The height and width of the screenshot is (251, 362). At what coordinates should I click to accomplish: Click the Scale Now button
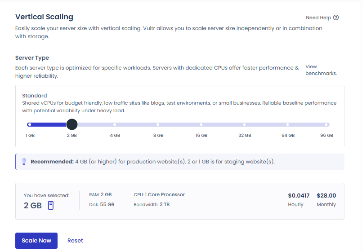pyautogui.click(x=36, y=241)
